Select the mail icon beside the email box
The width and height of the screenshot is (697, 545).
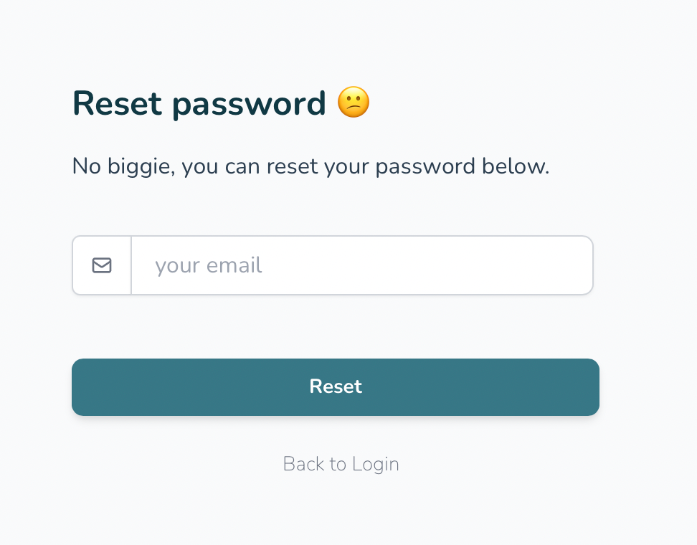102,265
